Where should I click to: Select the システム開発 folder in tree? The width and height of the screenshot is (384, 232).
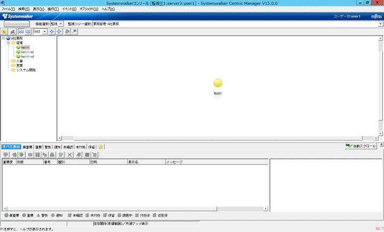[x=26, y=70]
